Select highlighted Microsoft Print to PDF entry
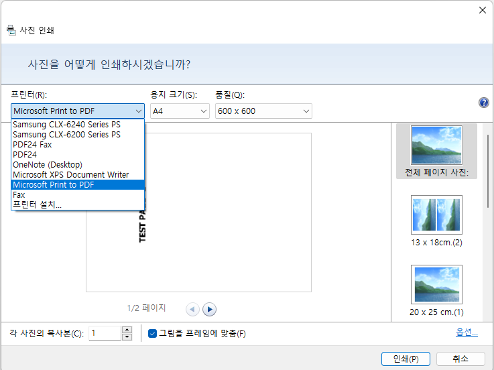This screenshot has width=494, height=370. [x=78, y=185]
